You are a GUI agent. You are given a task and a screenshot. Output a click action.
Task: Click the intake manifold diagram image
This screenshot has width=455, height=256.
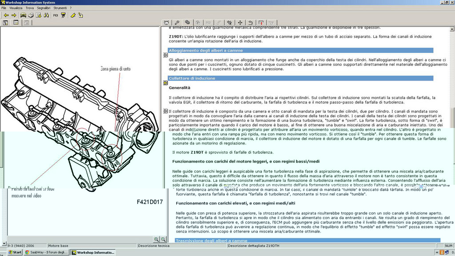[x=80, y=124]
